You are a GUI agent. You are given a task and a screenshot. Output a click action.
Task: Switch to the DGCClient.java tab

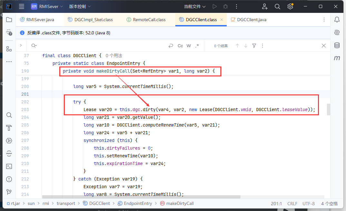click(251, 20)
